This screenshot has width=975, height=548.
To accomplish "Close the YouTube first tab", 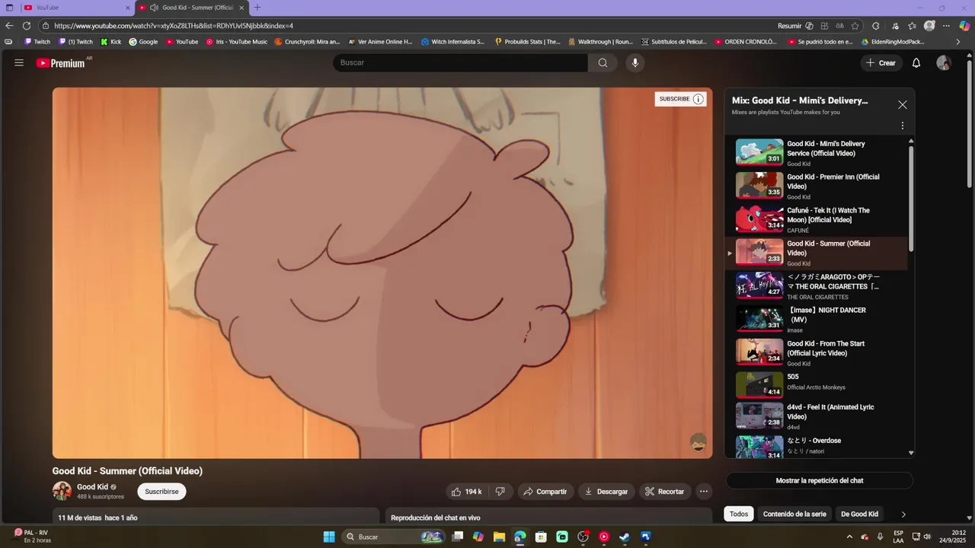I will (127, 8).
